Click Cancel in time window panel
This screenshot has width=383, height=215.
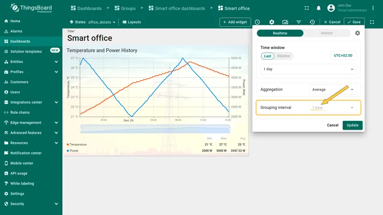point(333,125)
